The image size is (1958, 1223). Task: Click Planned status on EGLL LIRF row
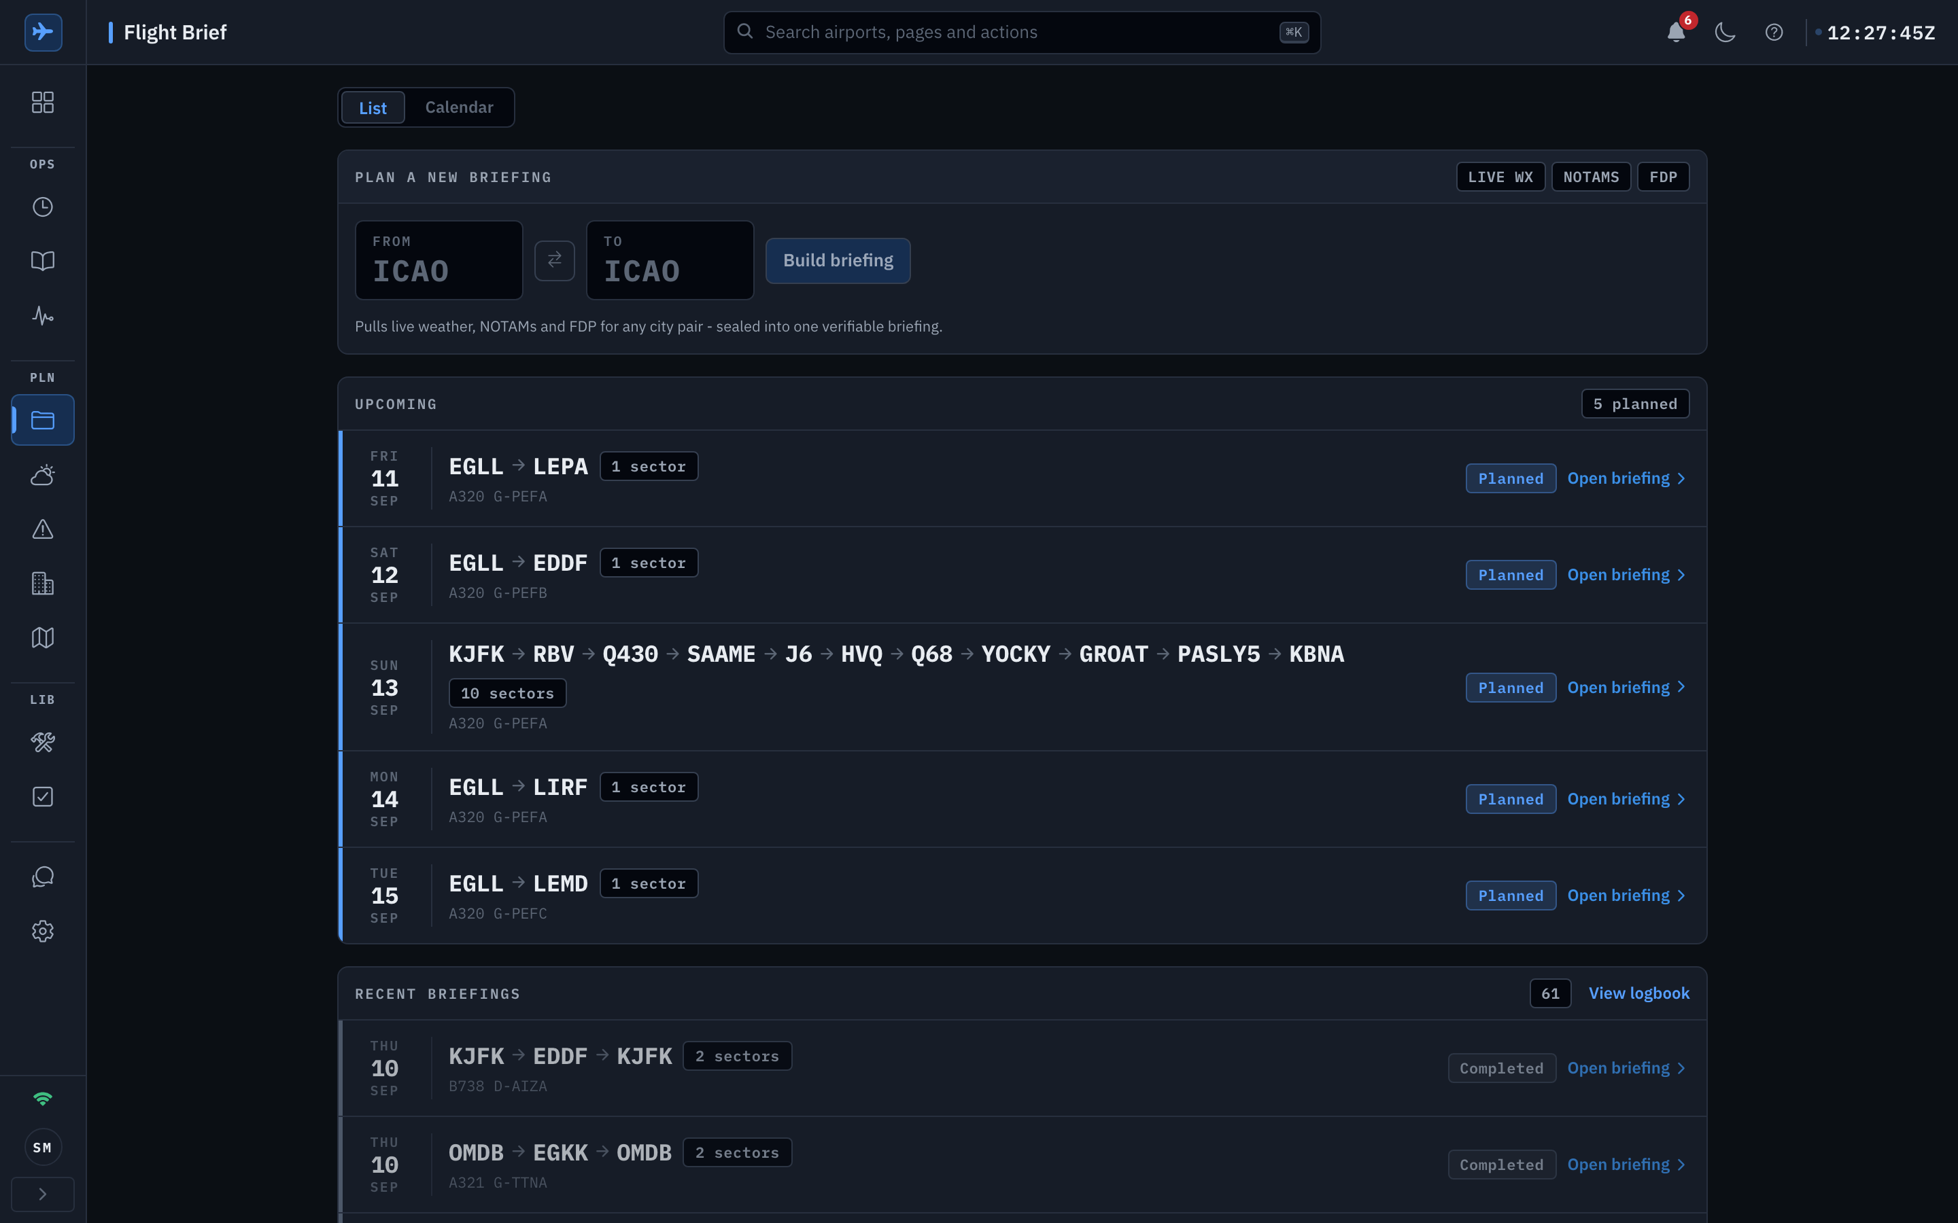[x=1511, y=799]
